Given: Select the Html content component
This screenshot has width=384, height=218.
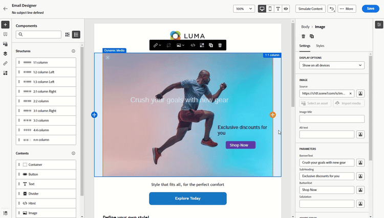Looking at the screenshot, I should click(x=46, y=203).
